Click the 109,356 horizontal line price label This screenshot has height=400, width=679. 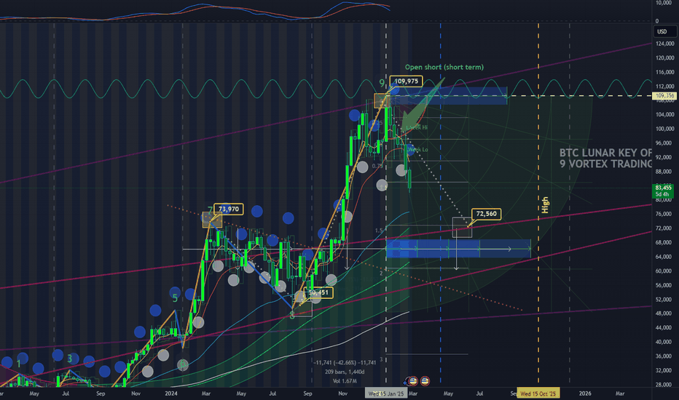click(664, 95)
